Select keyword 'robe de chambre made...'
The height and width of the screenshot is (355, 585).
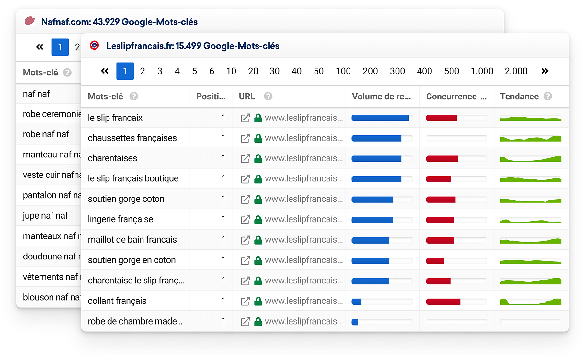pos(135,321)
